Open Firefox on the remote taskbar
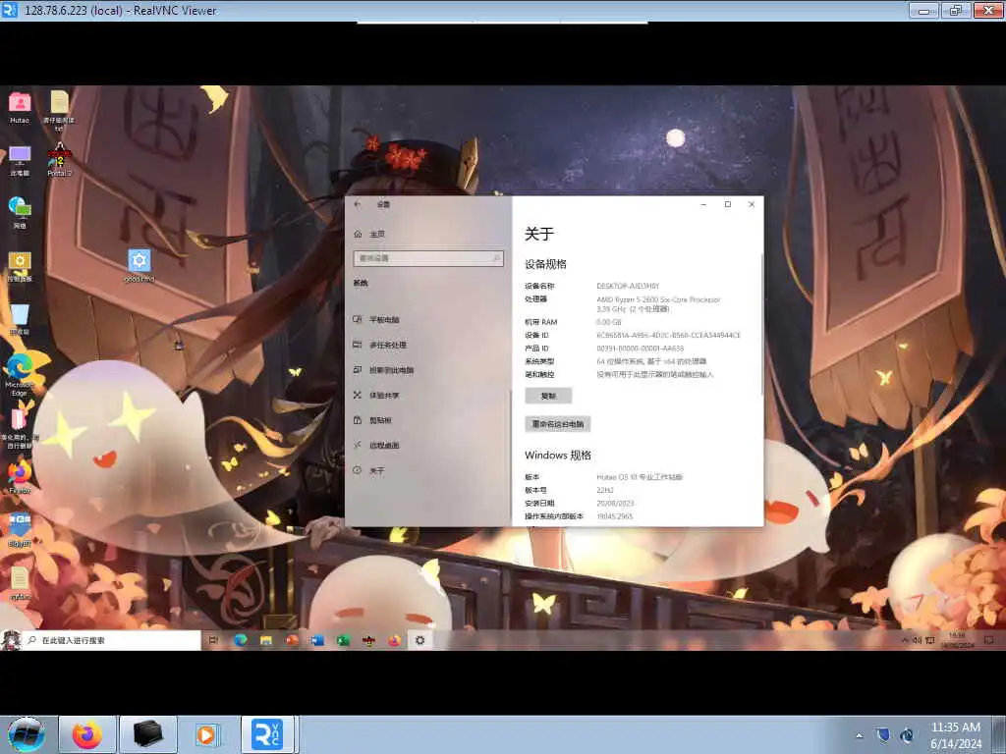 394,640
